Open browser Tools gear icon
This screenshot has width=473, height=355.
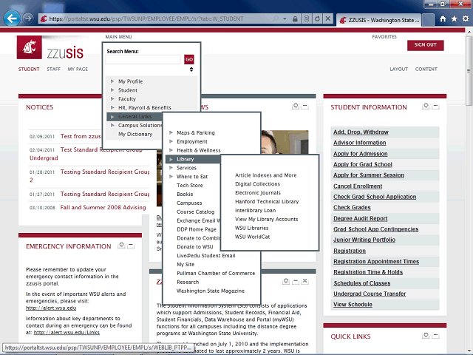[x=466, y=18]
